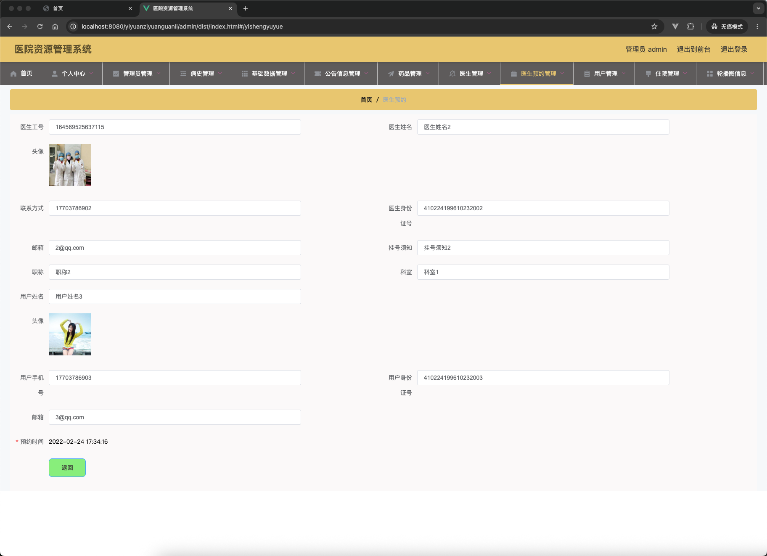This screenshot has height=556, width=767.
Task: Click the list icon beside 病史管理
Action: pyautogui.click(x=183, y=74)
